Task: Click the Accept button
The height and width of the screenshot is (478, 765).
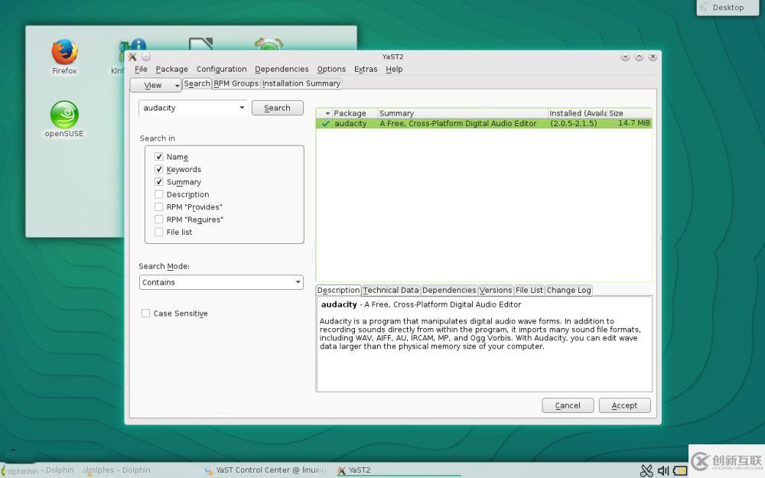Action: pyautogui.click(x=624, y=405)
